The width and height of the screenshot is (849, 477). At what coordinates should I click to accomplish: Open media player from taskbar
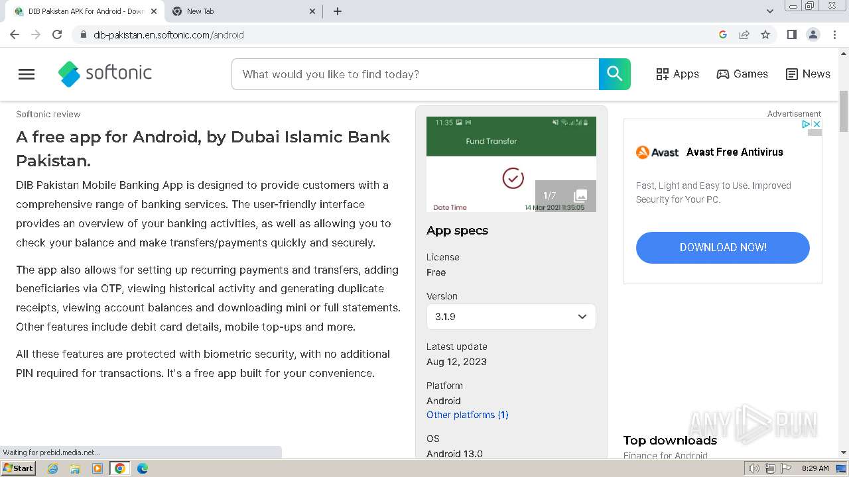(x=98, y=468)
